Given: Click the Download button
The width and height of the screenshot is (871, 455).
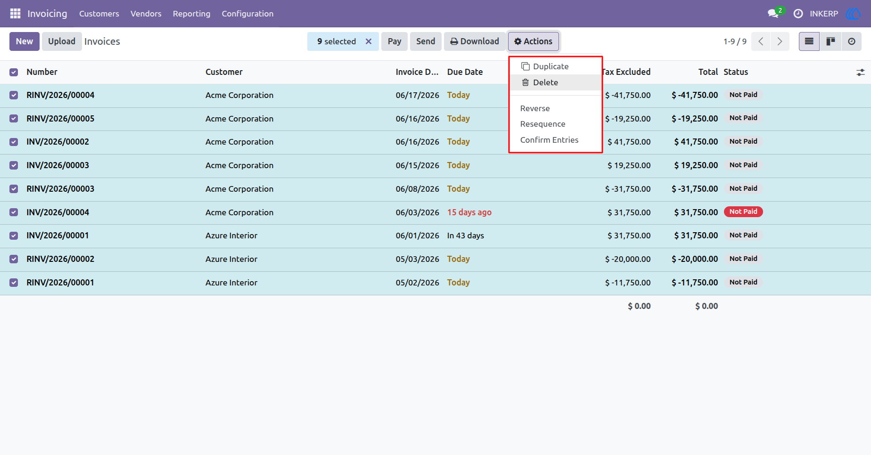Looking at the screenshot, I should (x=475, y=41).
